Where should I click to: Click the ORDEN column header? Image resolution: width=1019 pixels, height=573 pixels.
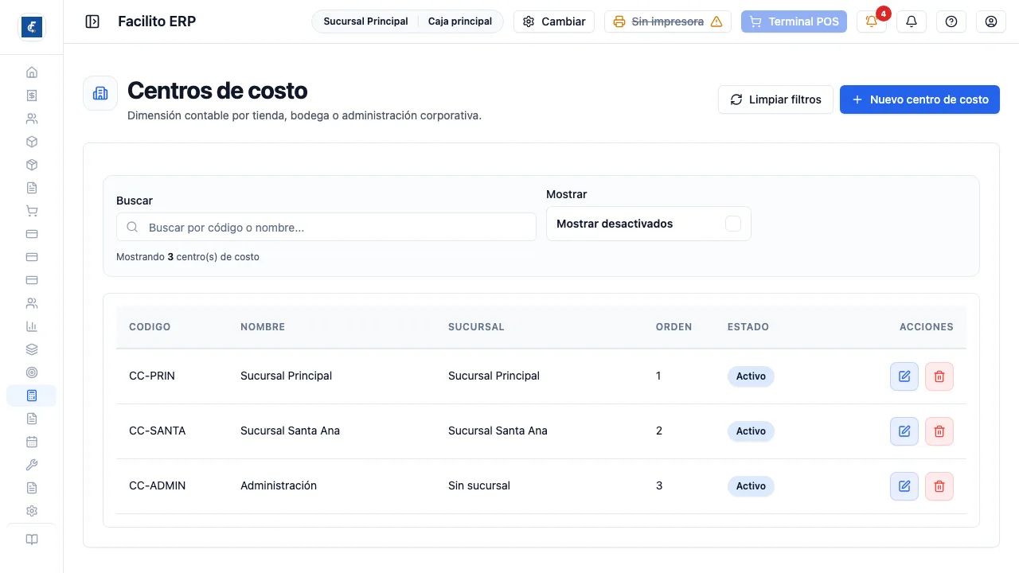pos(673,327)
